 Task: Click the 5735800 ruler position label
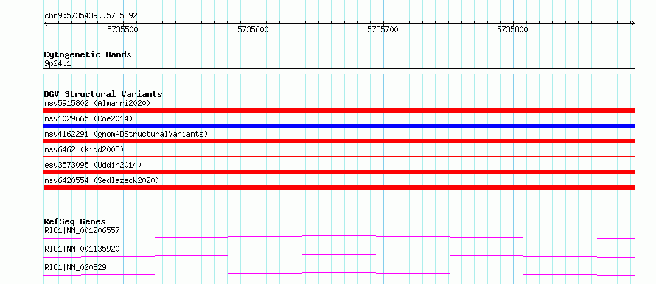point(512,29)
